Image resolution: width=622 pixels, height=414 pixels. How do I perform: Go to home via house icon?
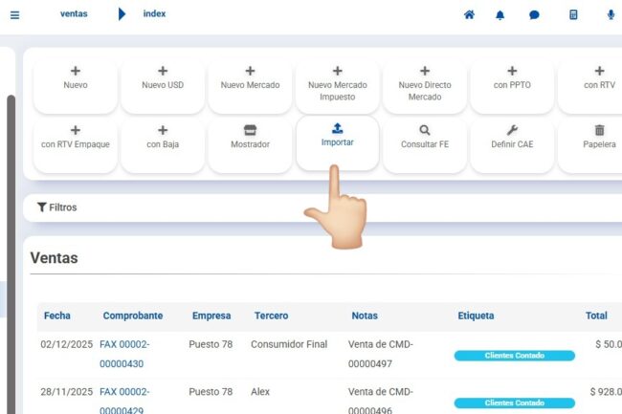(469, 15)
